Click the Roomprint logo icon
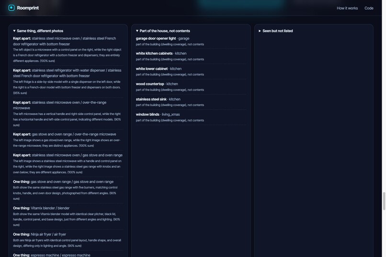Viewport: 386px width, 257px height. pos(11,8)
